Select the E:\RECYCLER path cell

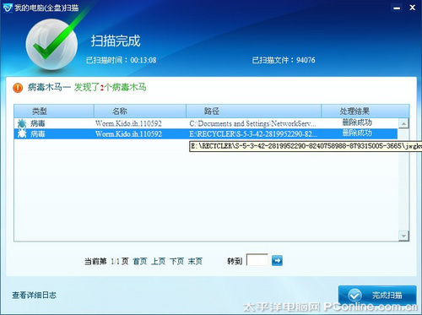coord(253,134)
